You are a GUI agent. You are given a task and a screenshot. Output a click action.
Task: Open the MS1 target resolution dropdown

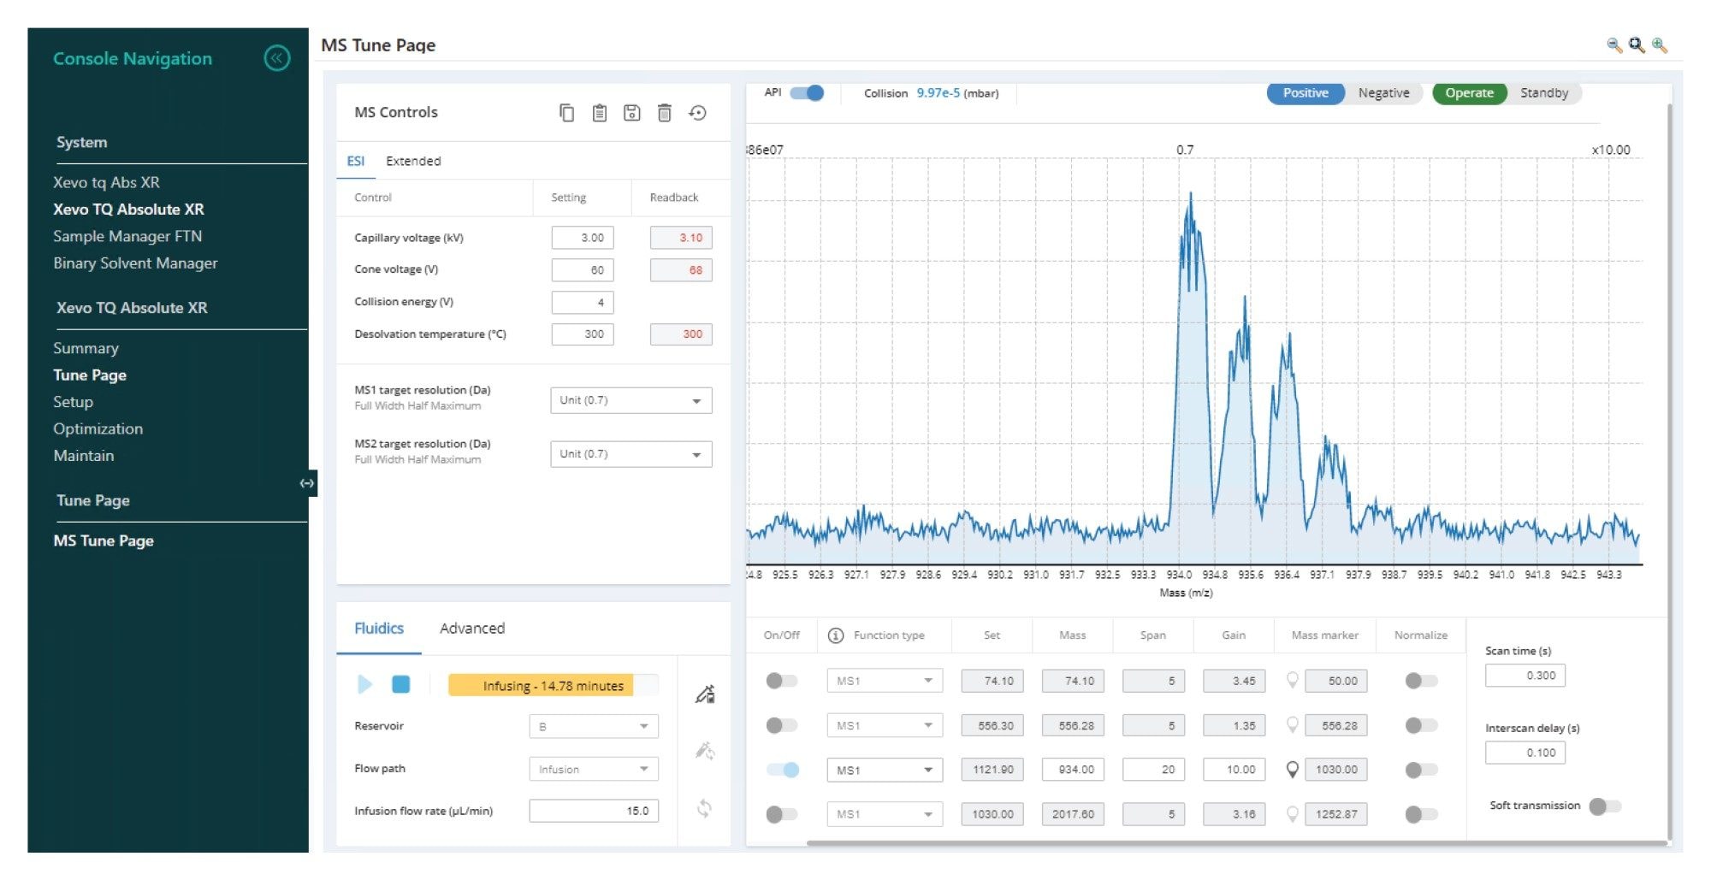(631, 400)
